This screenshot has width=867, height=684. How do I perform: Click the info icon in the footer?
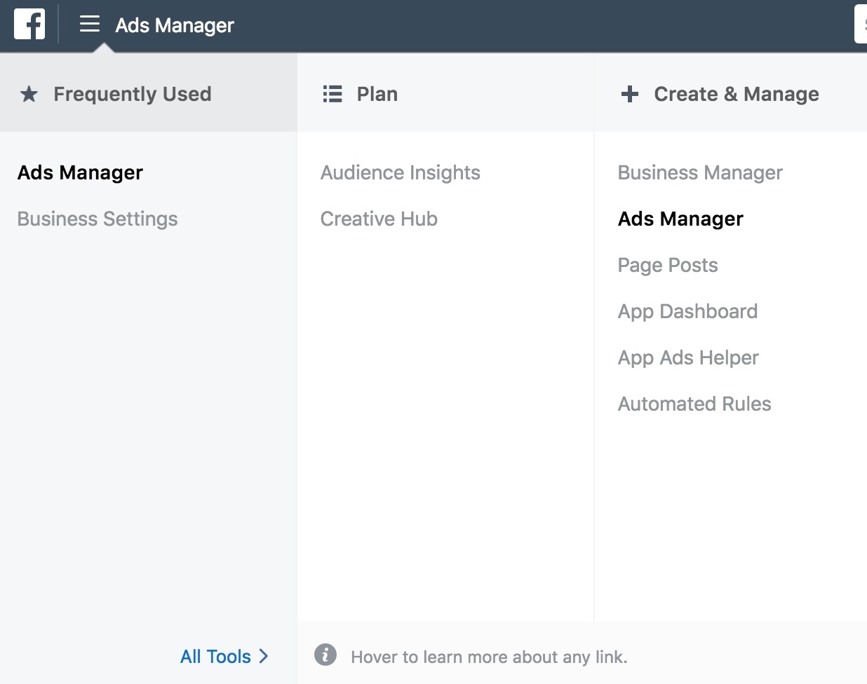point(325,655)
